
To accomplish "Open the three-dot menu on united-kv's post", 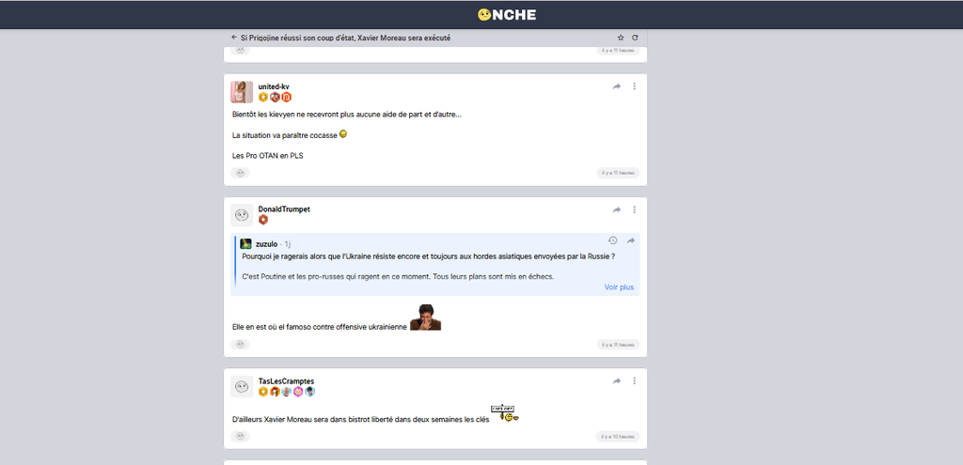I will tap(635, 86).
